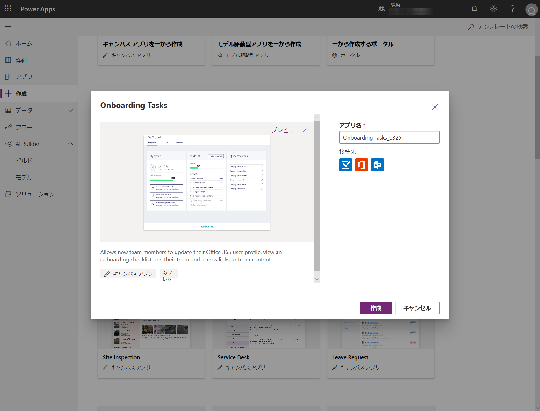This screenshot has height=411, width=540.
Task: Click the page scrollbar down arrow
Action: pyautogui.click(x=537, y=408)
